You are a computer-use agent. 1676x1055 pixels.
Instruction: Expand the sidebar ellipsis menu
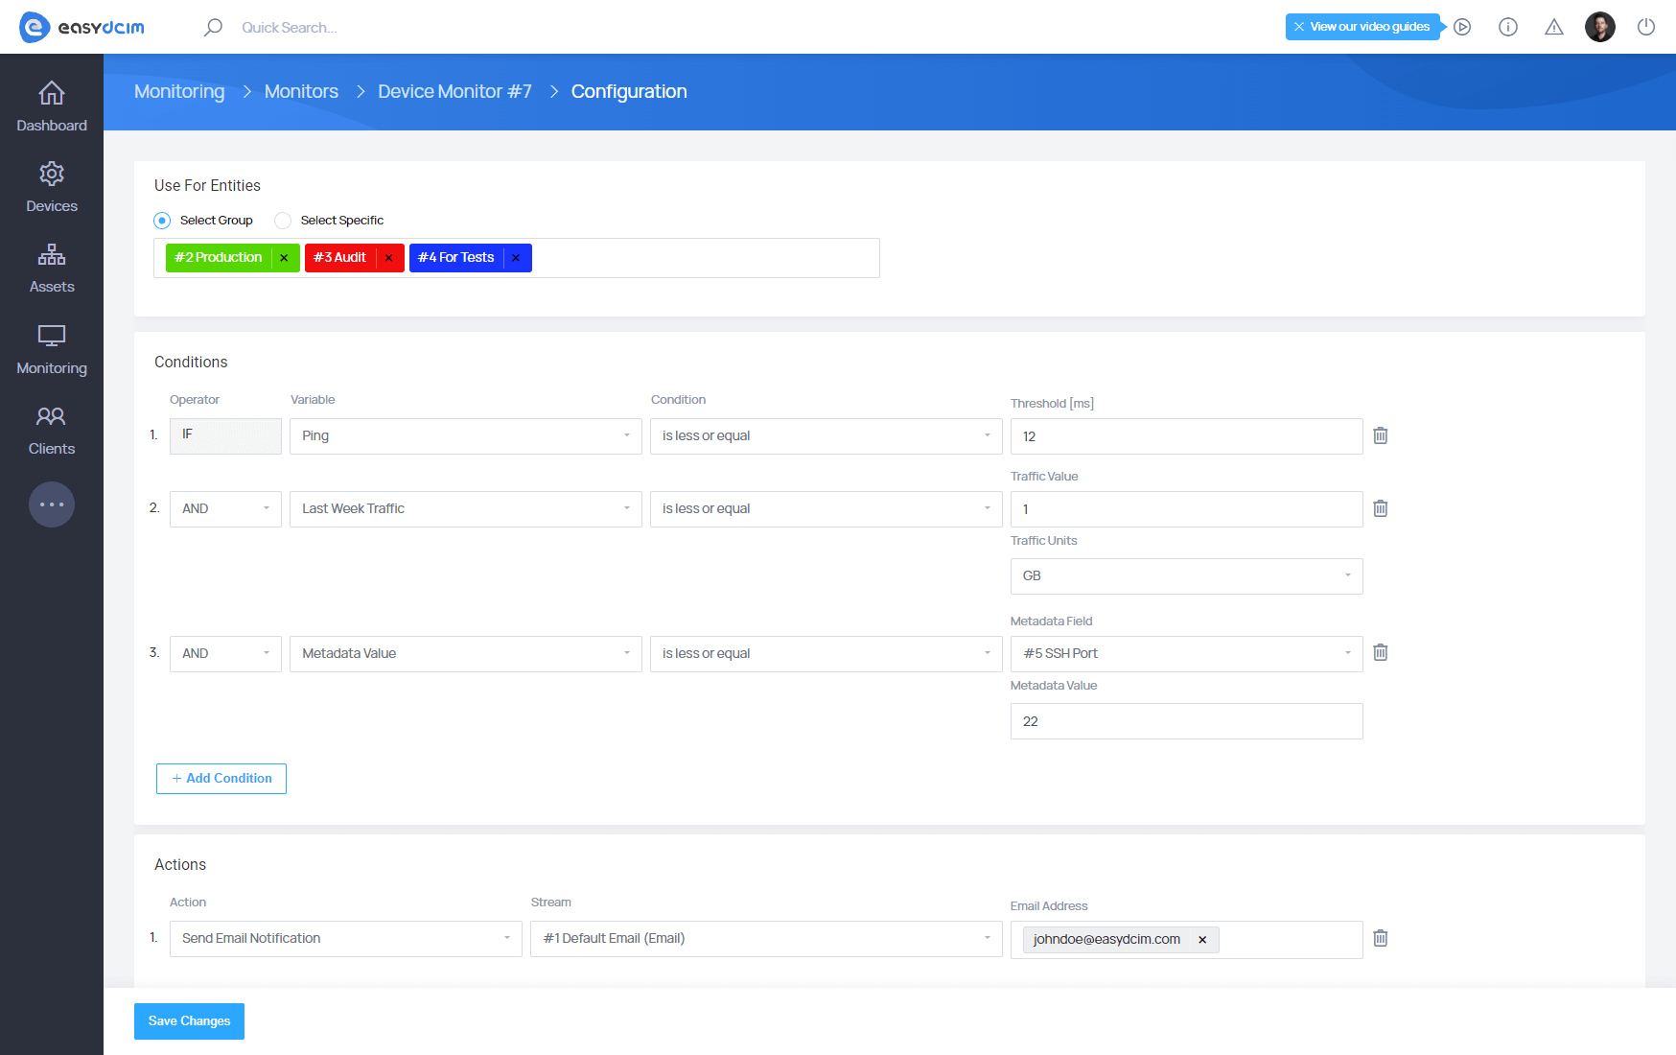[x=51, y=504]
